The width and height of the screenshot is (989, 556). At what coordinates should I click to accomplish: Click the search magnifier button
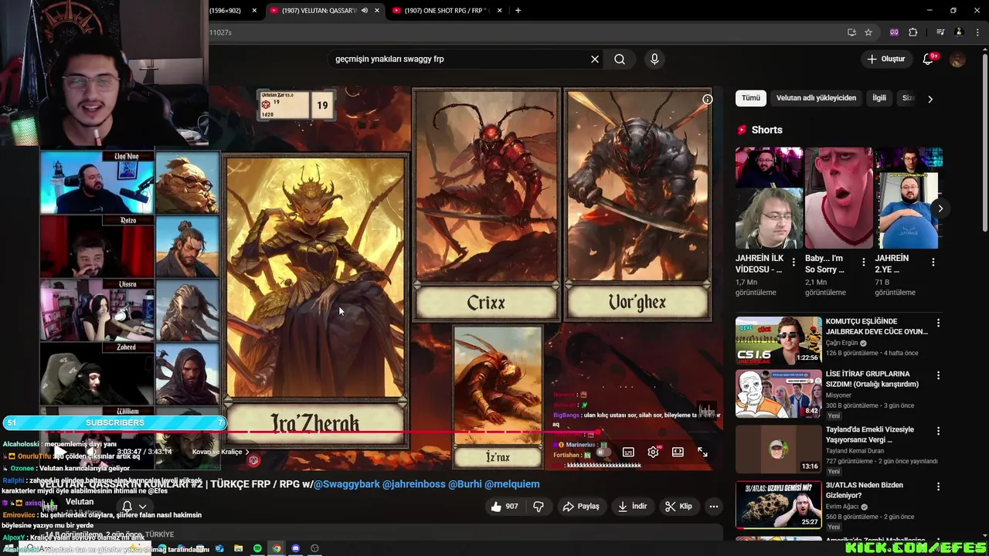click(620, 59)
